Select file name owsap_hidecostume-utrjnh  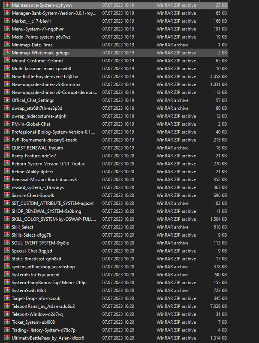pos(39,116)
